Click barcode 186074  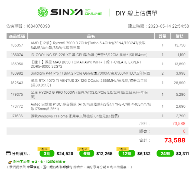(x=17, y=55)
